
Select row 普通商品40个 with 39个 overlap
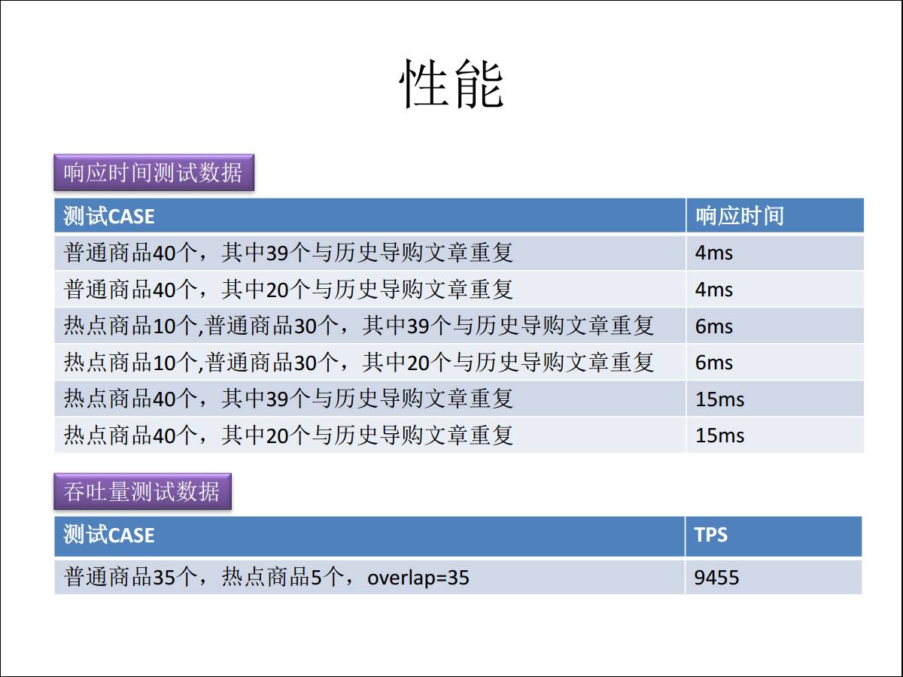pos(289,253)
